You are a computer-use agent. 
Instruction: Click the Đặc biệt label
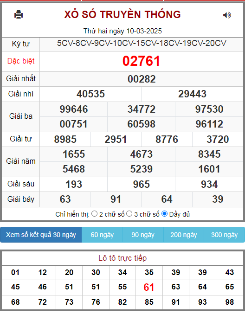(21, 61)
